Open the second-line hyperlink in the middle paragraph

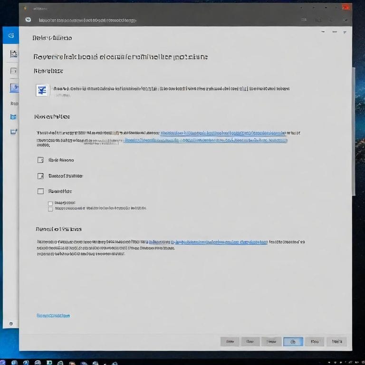pos(206,140)
